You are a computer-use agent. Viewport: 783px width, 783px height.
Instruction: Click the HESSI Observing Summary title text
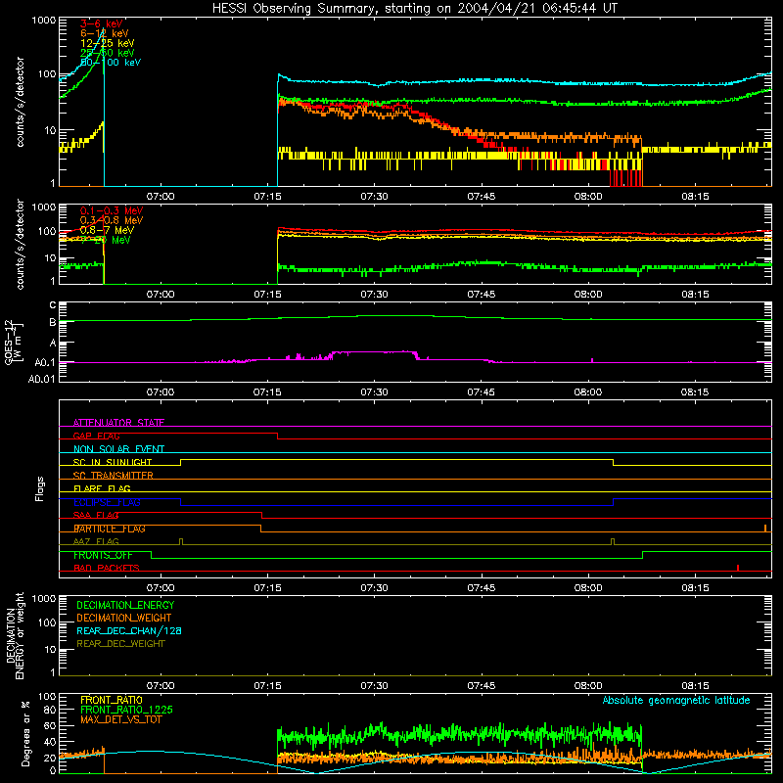pos(415,9)
